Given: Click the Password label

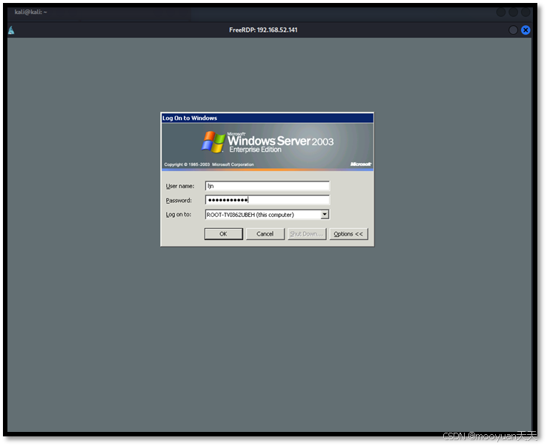Looking at the screenshot, I should [x=179, y=201].
